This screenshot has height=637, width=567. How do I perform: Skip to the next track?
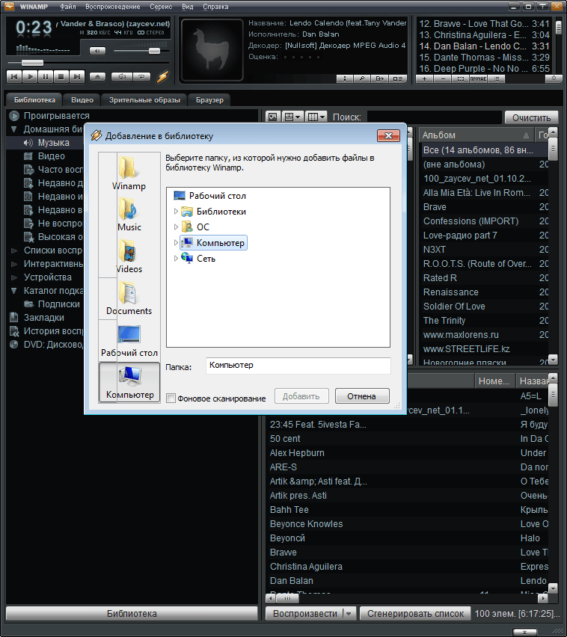(77, 76)
